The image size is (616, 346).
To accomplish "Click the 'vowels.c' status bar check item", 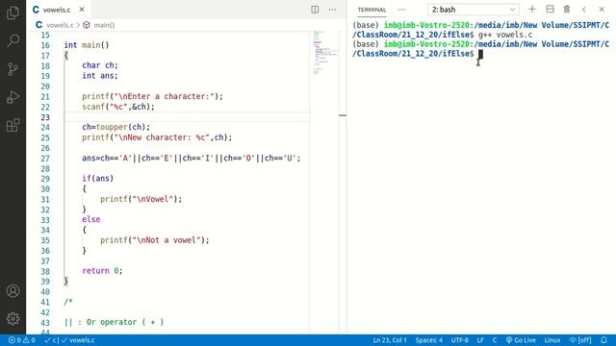I will (78, 340).
